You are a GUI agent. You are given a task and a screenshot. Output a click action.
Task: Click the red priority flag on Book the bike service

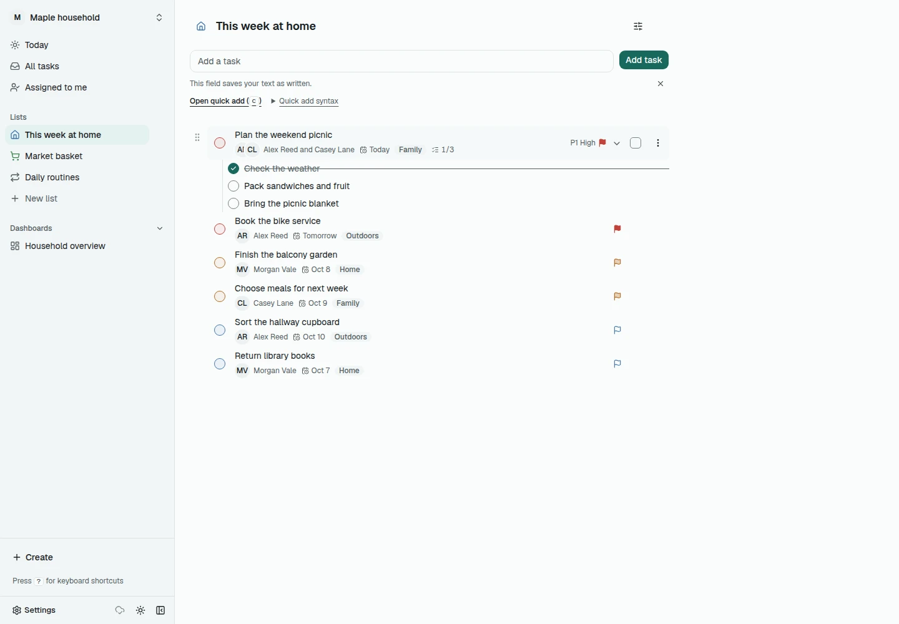tap(617, 229)
